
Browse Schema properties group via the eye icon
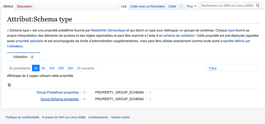[84, 99]
